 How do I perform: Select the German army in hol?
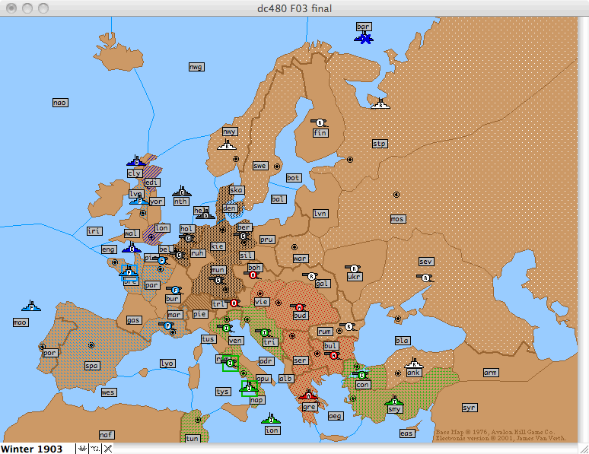(188, 238)
